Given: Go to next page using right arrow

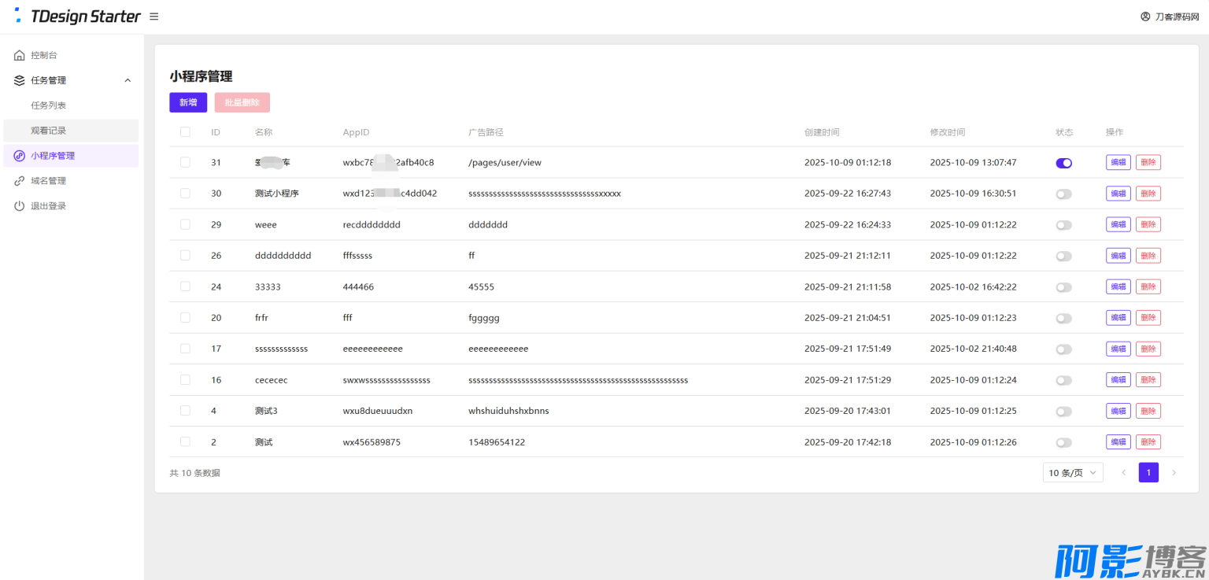Looking at the screenshot, I should [1174, 473].
